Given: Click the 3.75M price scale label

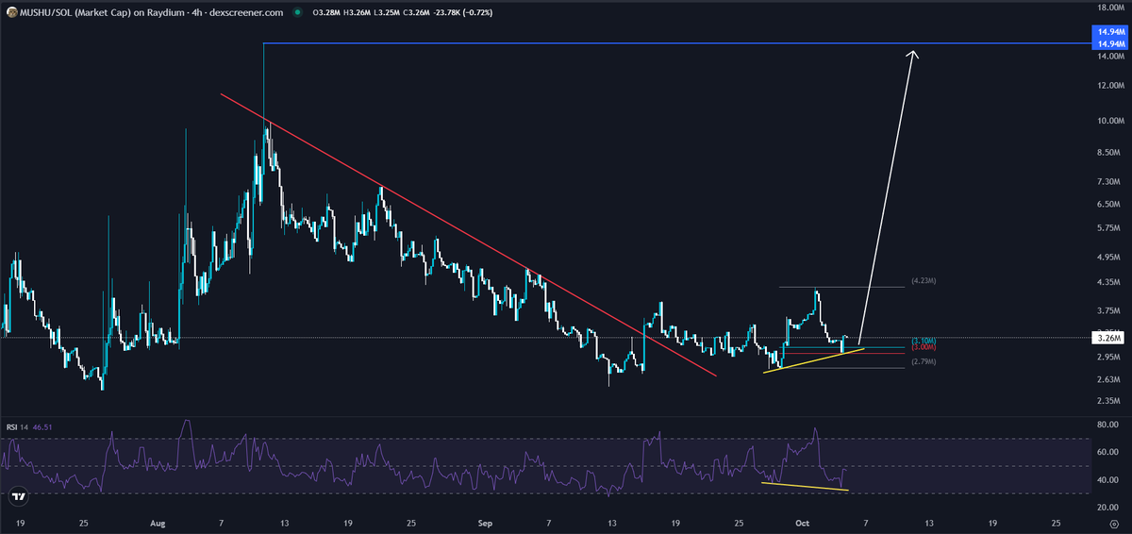Looking at the screenshot, I should pyautogui.click(x=1107, y=309).
